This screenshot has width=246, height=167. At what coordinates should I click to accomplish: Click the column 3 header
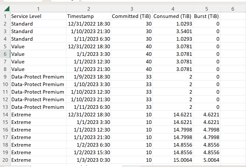click(x=132, y=9)
